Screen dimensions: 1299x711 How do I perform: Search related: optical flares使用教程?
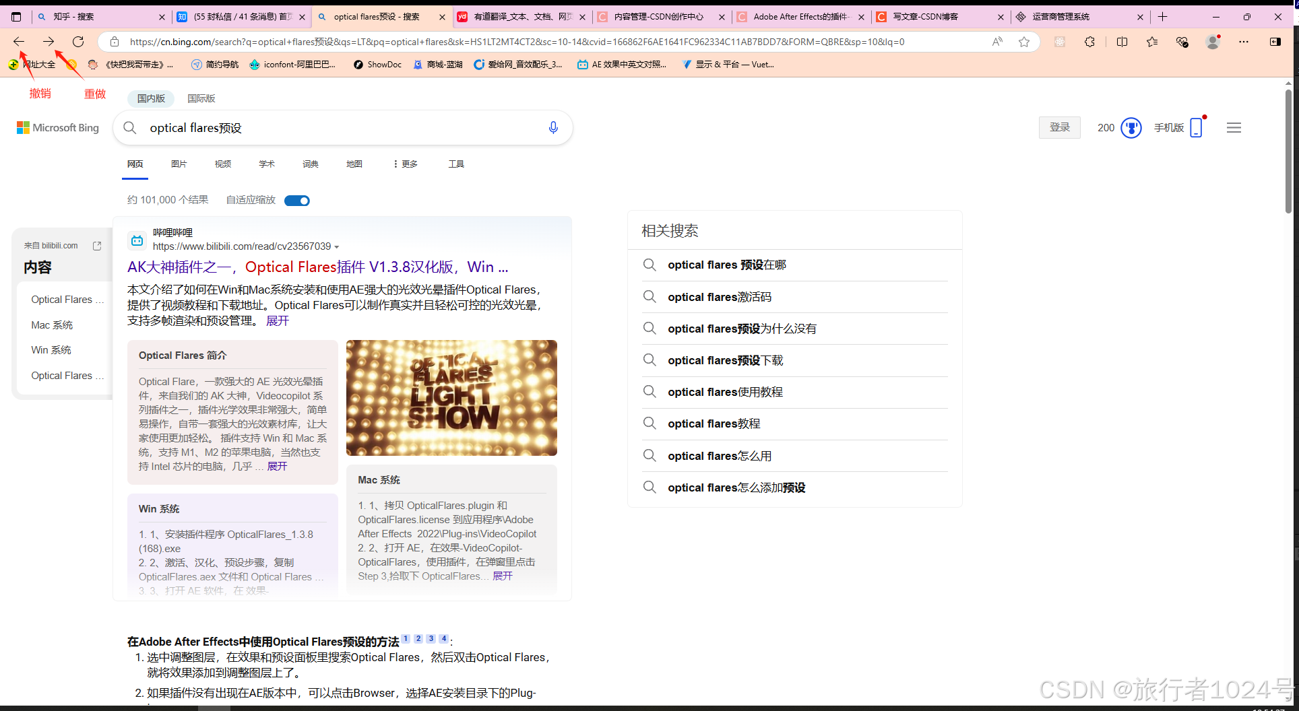tap(726, 392)
